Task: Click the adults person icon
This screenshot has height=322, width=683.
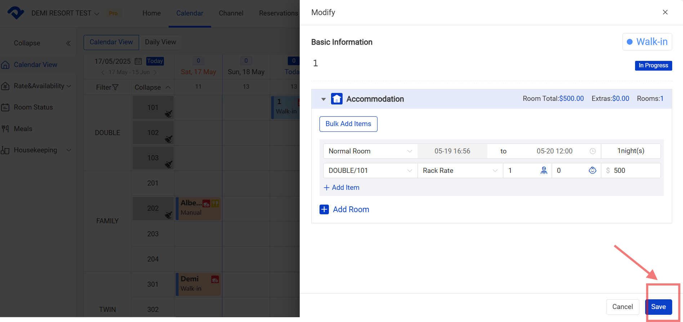Action: coord(544,170)
